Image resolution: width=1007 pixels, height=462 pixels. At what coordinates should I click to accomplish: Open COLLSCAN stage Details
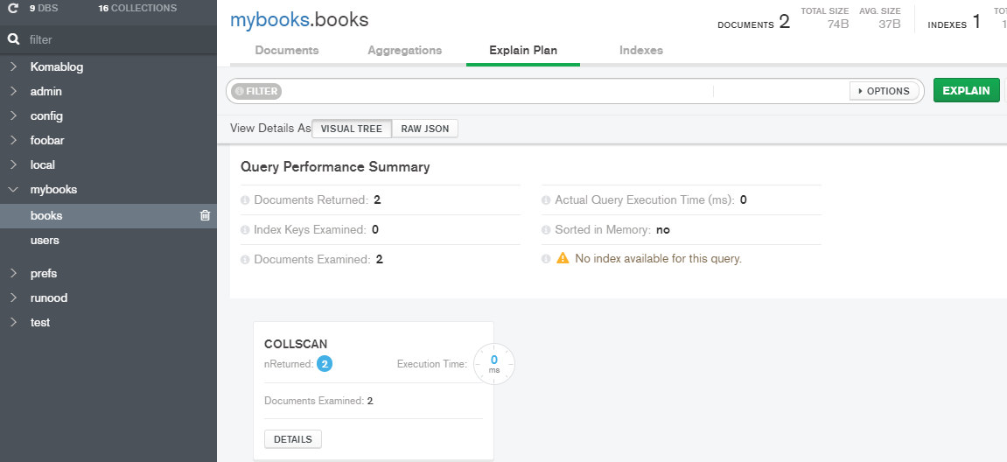(292, 438)
